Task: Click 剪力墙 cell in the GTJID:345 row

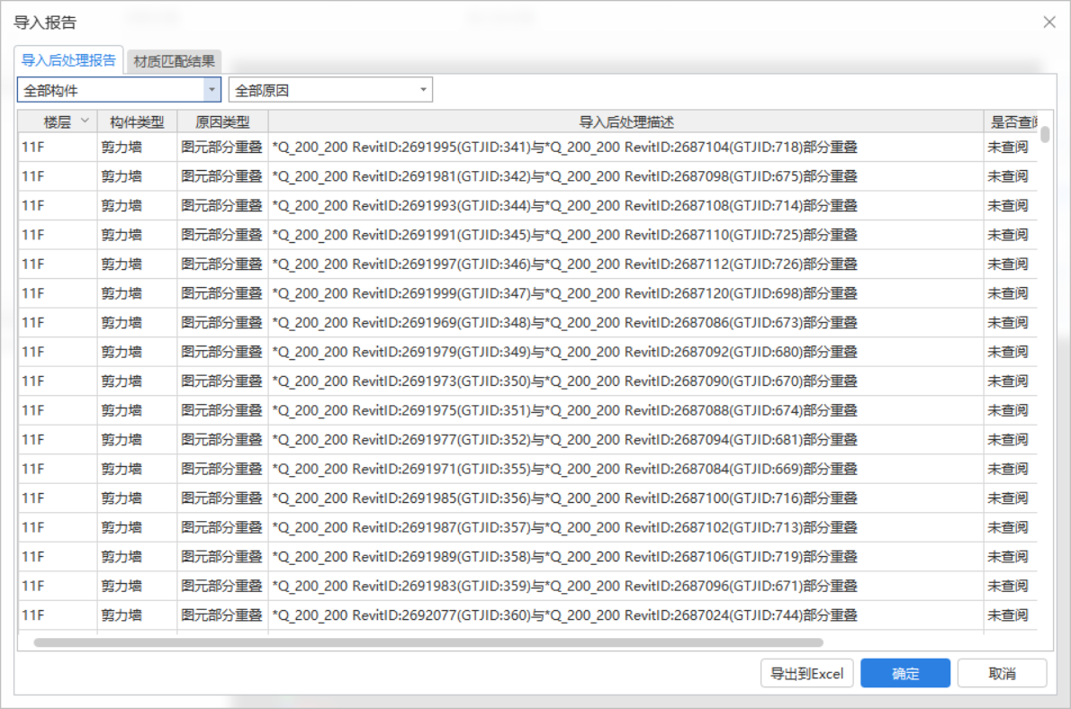Action: pos(138,235)
